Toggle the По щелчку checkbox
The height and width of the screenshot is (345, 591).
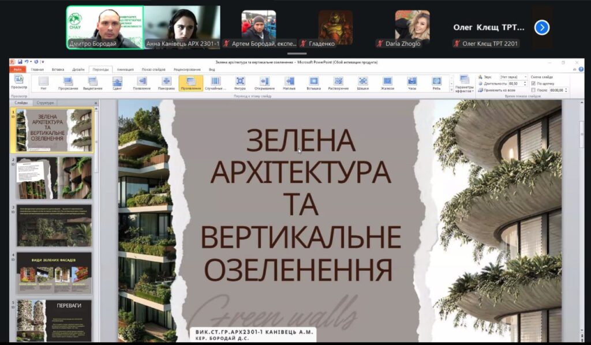(533, 83)
